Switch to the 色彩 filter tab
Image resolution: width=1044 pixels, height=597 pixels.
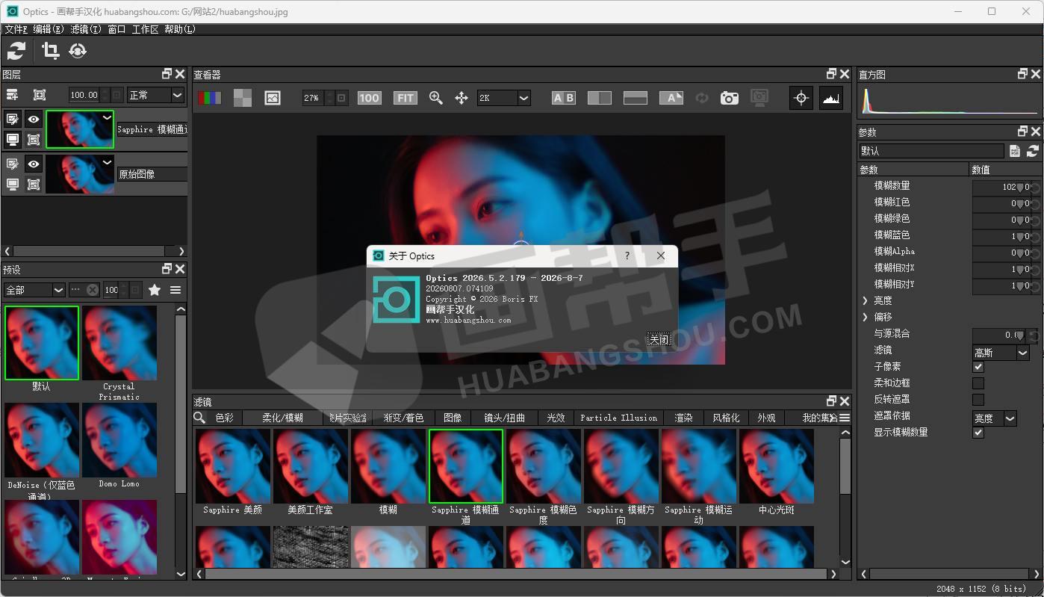pyautogui.click(x=225, y=418)
